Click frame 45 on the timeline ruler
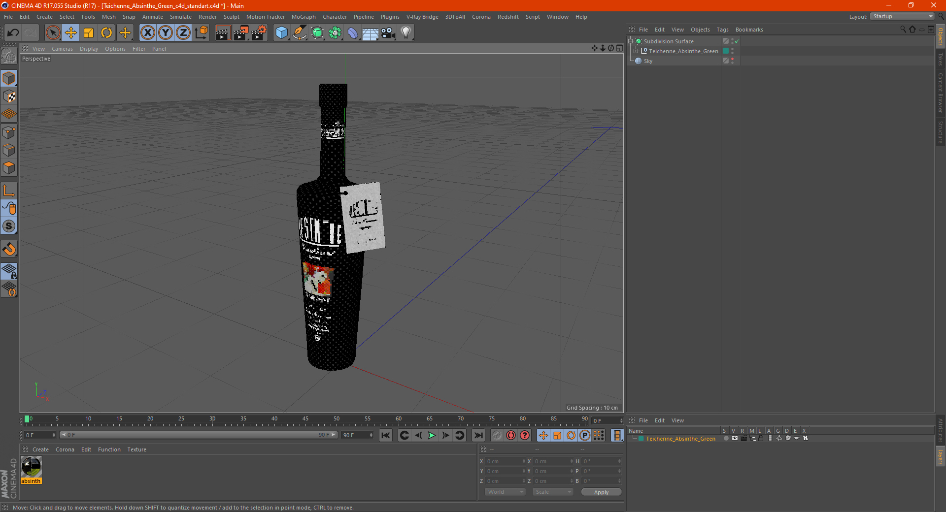 click(305, 419)
